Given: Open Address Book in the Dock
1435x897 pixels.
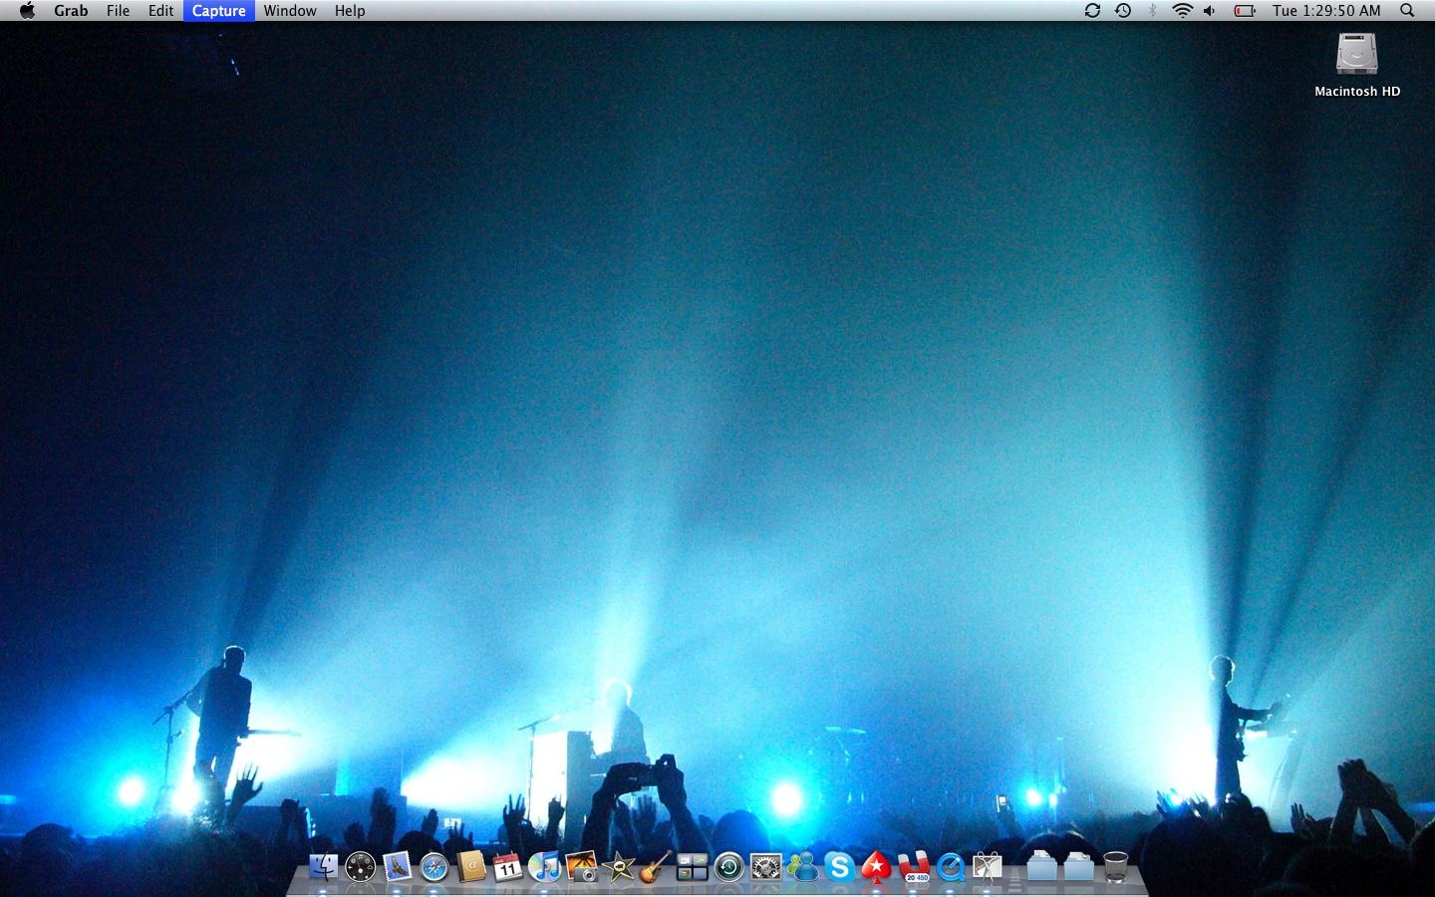Looking at the screenshot, I should coord(470,867).
